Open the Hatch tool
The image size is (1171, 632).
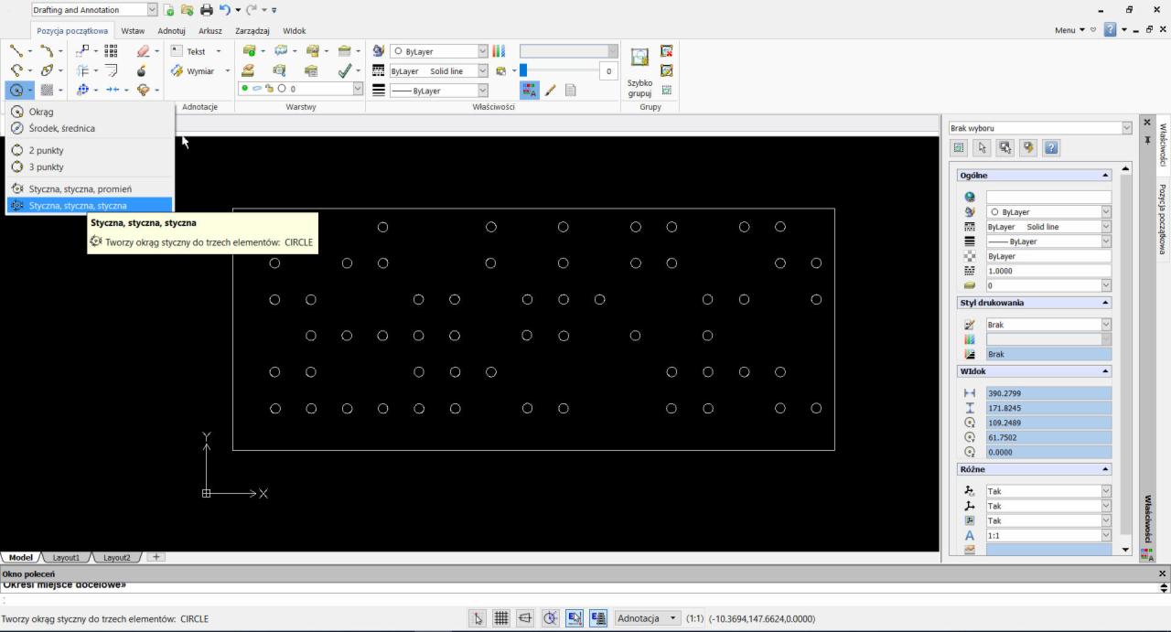click(x=46, y=91)
